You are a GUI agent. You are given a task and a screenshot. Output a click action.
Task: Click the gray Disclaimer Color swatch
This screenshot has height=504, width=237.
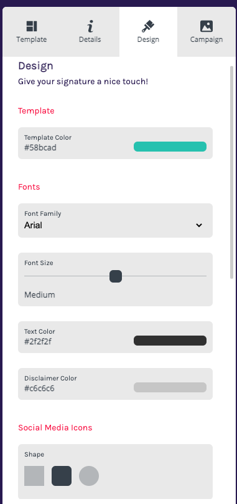click(170, 387)
